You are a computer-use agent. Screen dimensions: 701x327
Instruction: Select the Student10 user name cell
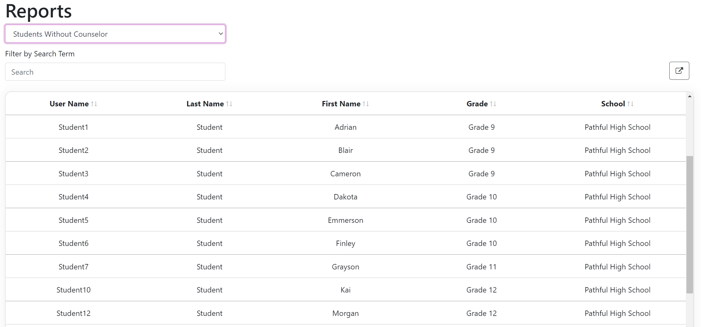pos(73,290)
